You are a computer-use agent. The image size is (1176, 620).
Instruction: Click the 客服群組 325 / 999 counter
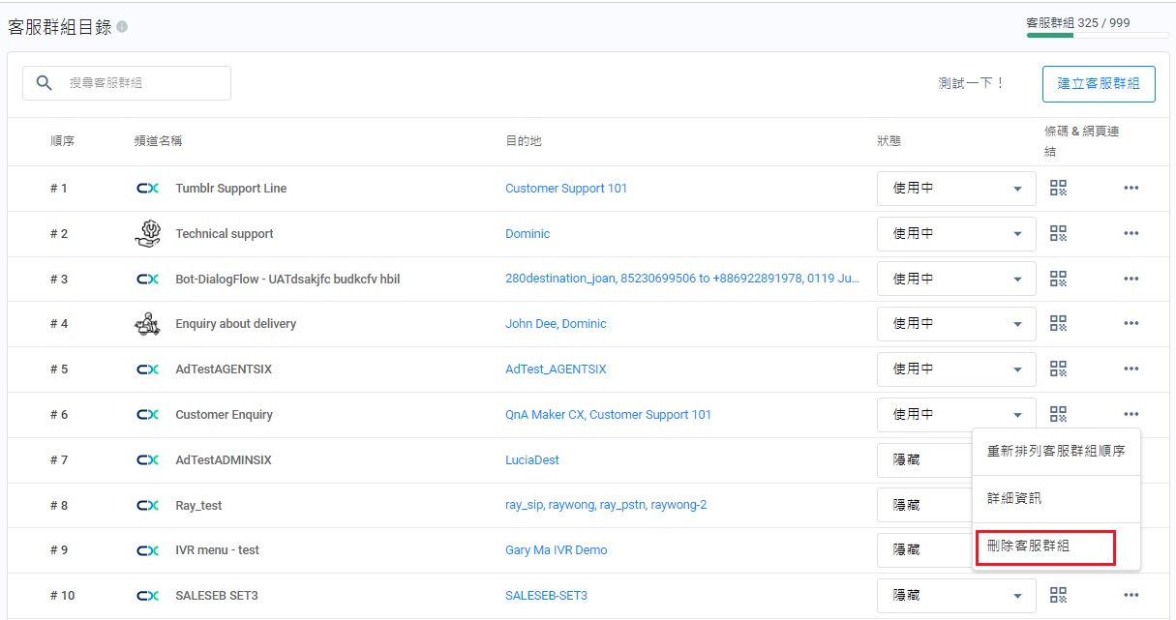tap(1078, 22)
